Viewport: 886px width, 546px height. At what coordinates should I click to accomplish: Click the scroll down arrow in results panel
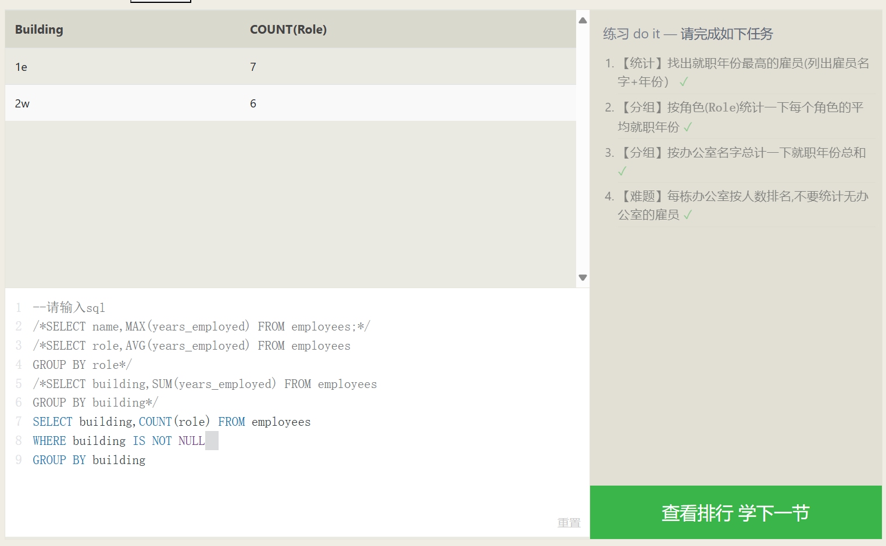(x=583, y=278)
